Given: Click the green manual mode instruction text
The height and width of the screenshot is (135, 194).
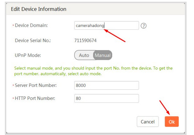Looking at the screenshot, I should (x=93, y=71).
